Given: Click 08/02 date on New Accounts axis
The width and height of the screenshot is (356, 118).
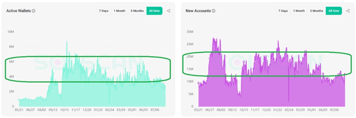Looking at the screenshot, I should 221,110.
